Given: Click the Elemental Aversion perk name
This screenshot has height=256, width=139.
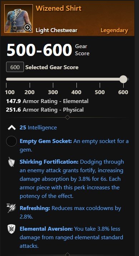Looking at the screenshot, I should coord(46,229).
